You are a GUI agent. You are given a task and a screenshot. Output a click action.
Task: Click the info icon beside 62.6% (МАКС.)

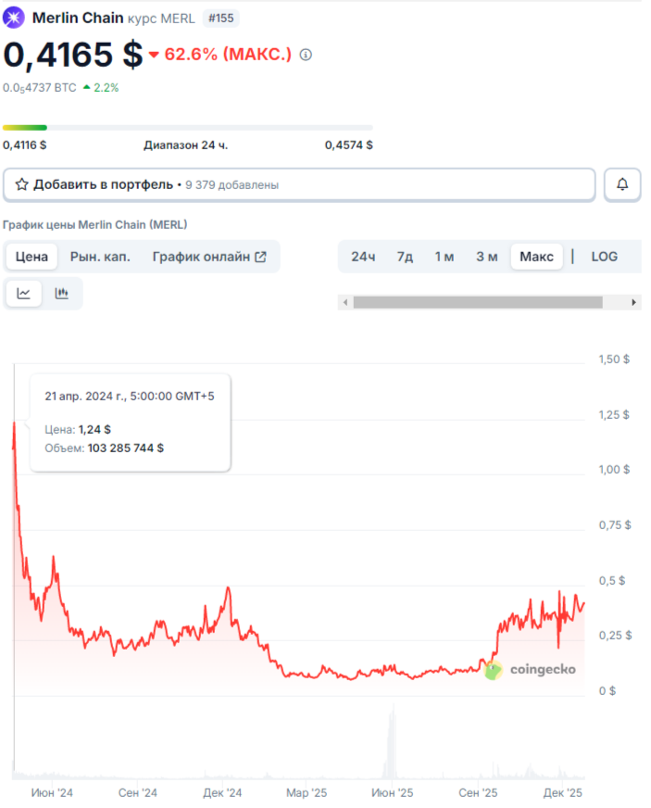(x=306, y=55)
